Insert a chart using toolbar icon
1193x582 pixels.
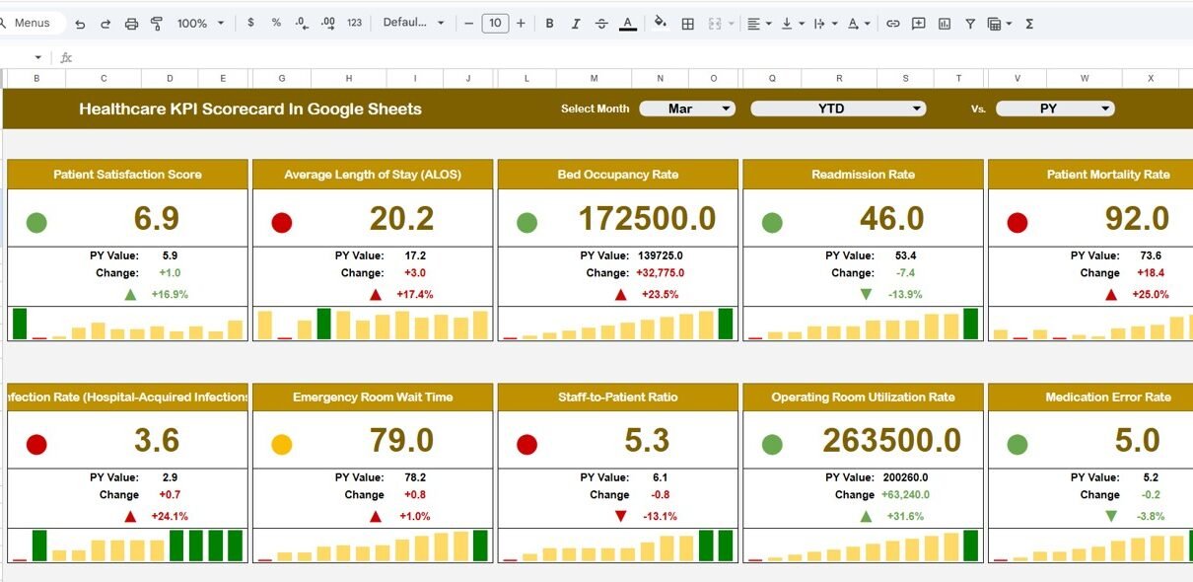click(945, 23)
